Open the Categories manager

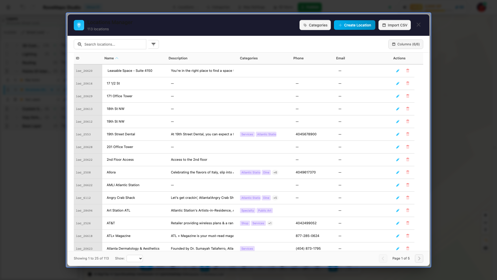[x=315, y=25]
